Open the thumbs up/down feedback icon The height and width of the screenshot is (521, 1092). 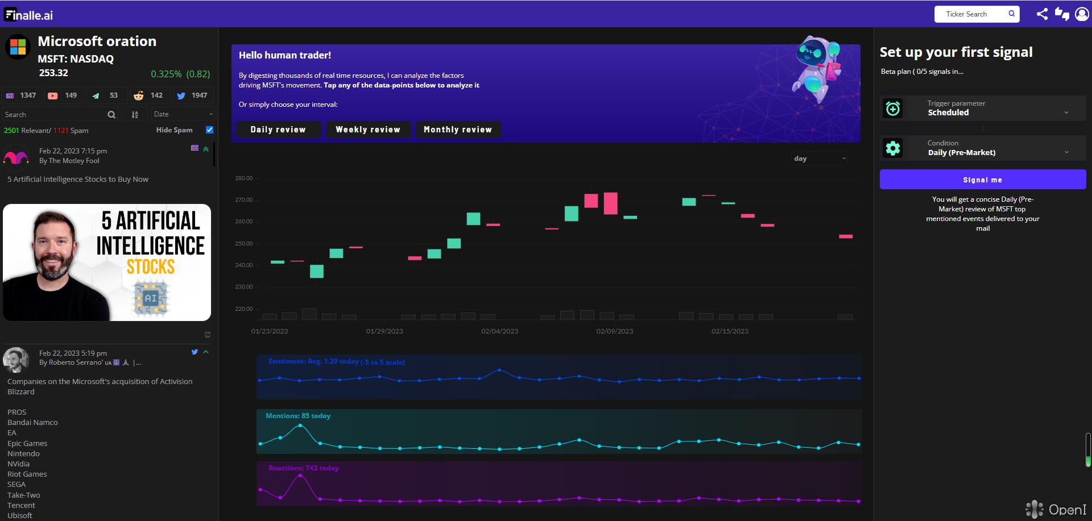tap(1061, 14)
